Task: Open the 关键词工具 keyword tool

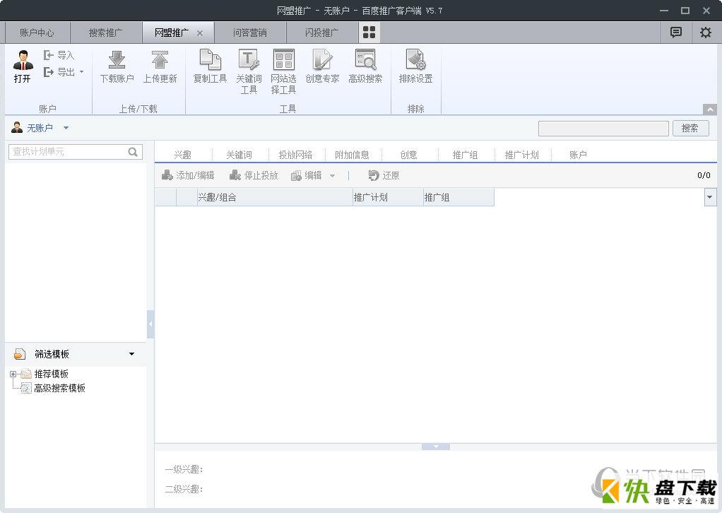Action: click(x=249, y=71)
